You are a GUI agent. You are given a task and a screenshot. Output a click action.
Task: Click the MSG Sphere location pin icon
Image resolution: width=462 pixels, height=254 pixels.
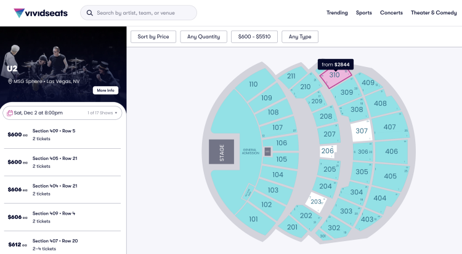click(x=10, y=81)
